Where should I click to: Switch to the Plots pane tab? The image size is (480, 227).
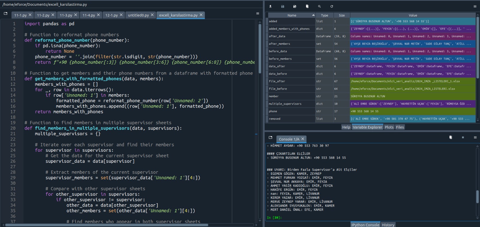389,127
